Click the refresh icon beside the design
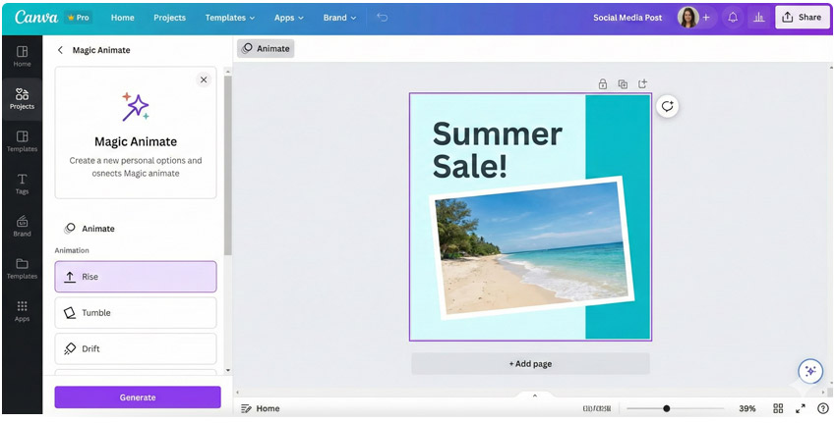836x423 pixels. tap(668, 106)
